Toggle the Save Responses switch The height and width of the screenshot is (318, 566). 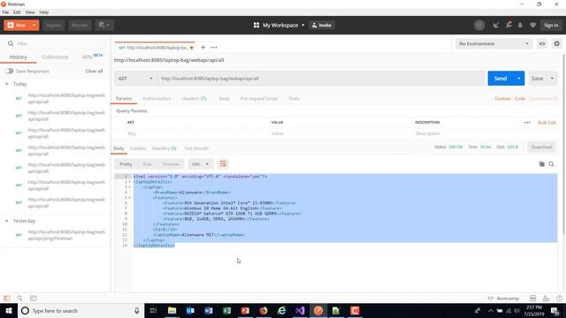(9, 71)
